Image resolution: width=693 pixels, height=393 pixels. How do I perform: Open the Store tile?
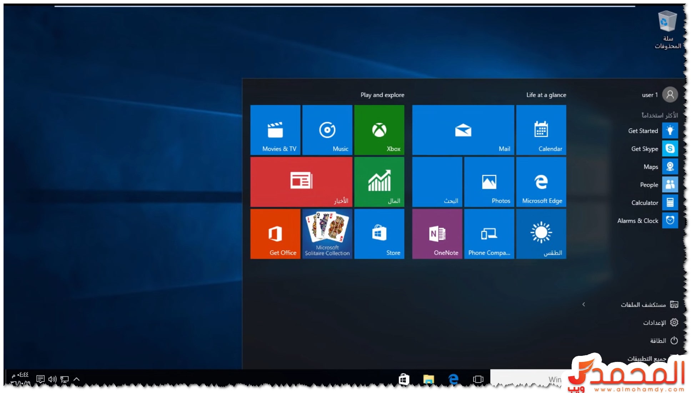point(379,234)
